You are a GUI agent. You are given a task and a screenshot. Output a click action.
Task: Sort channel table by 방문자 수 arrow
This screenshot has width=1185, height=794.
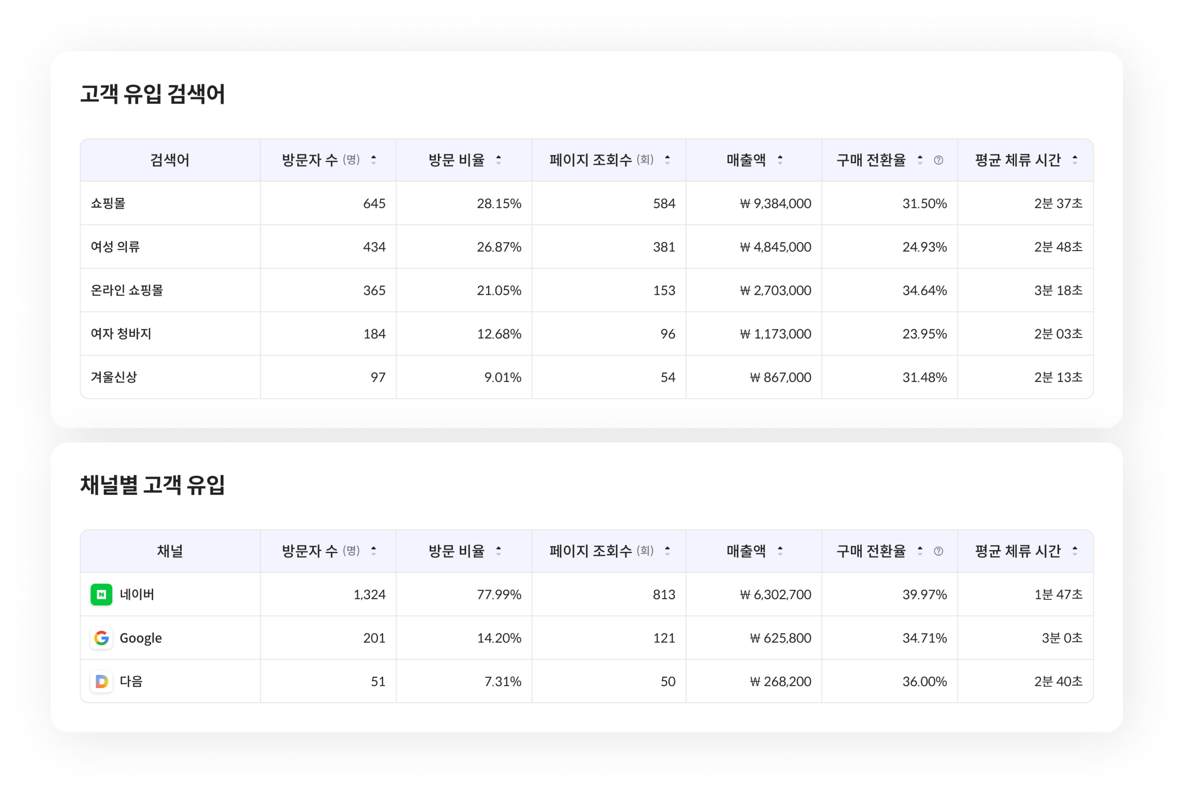click(374, 551)
